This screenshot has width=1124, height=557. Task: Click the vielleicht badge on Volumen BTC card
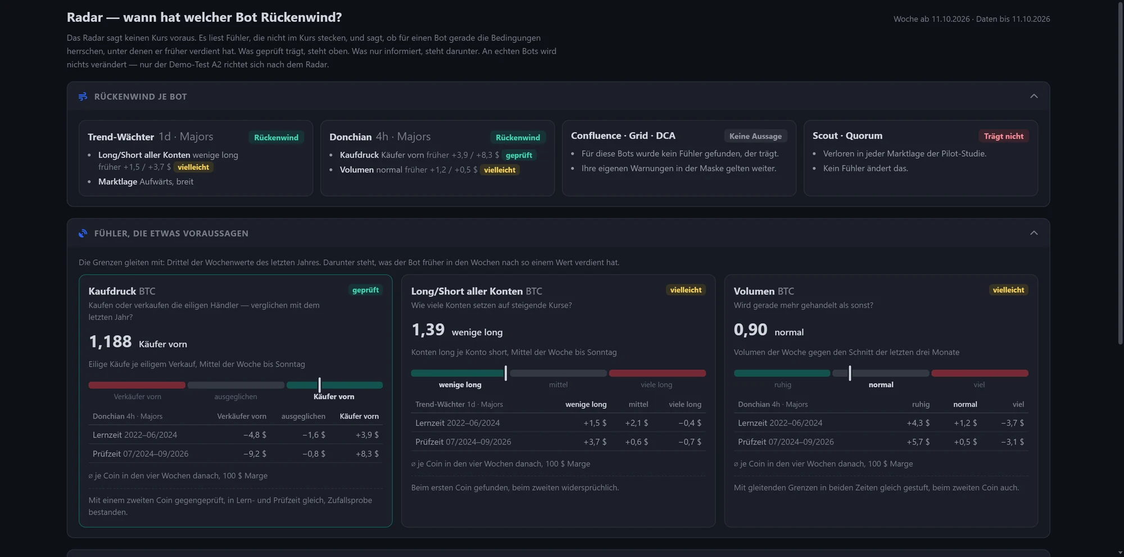pyautogui.click(x=1008, y=290)
